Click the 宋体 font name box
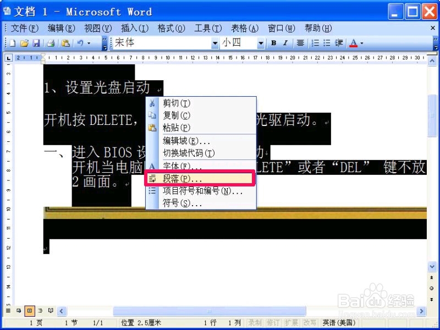This screenshot has width=440, height=330. tap(162, 43)
